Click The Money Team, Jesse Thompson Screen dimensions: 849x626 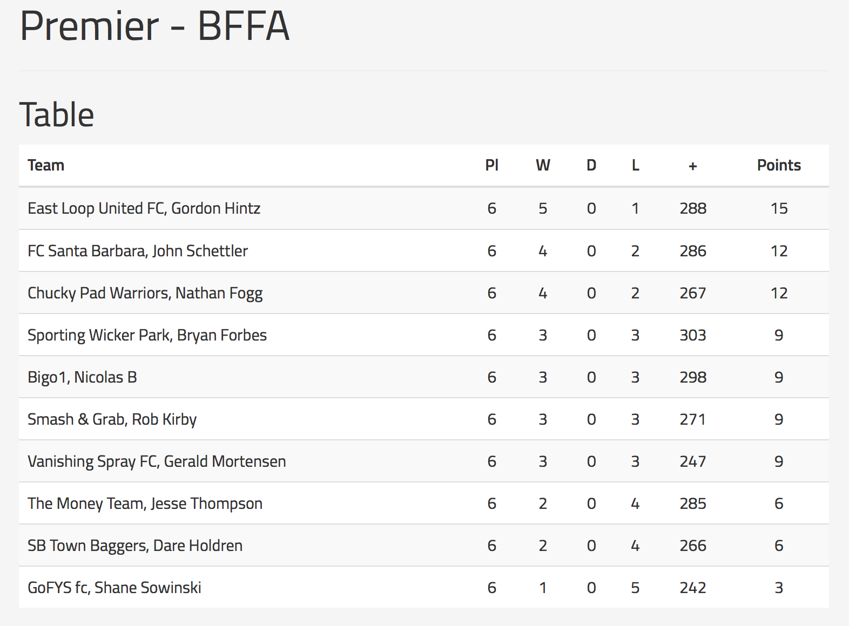point(145,503)
